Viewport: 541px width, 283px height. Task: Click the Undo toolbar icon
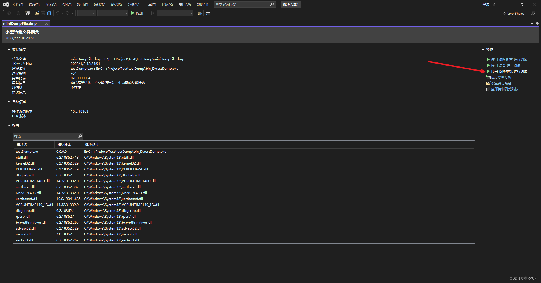(58, 13)
